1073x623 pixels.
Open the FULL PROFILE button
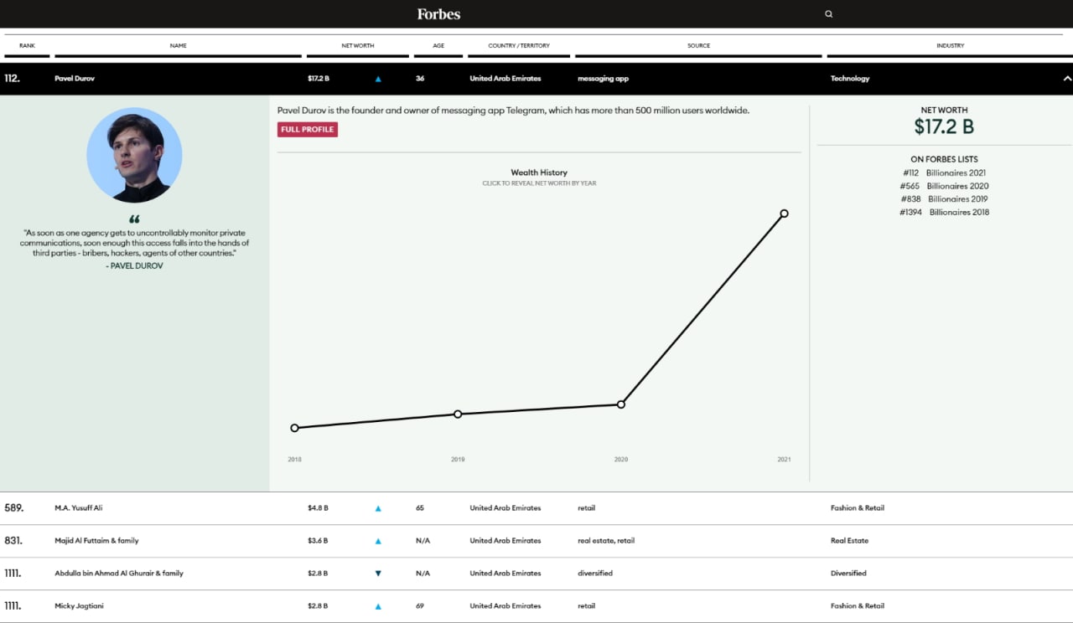coord(308,129)
